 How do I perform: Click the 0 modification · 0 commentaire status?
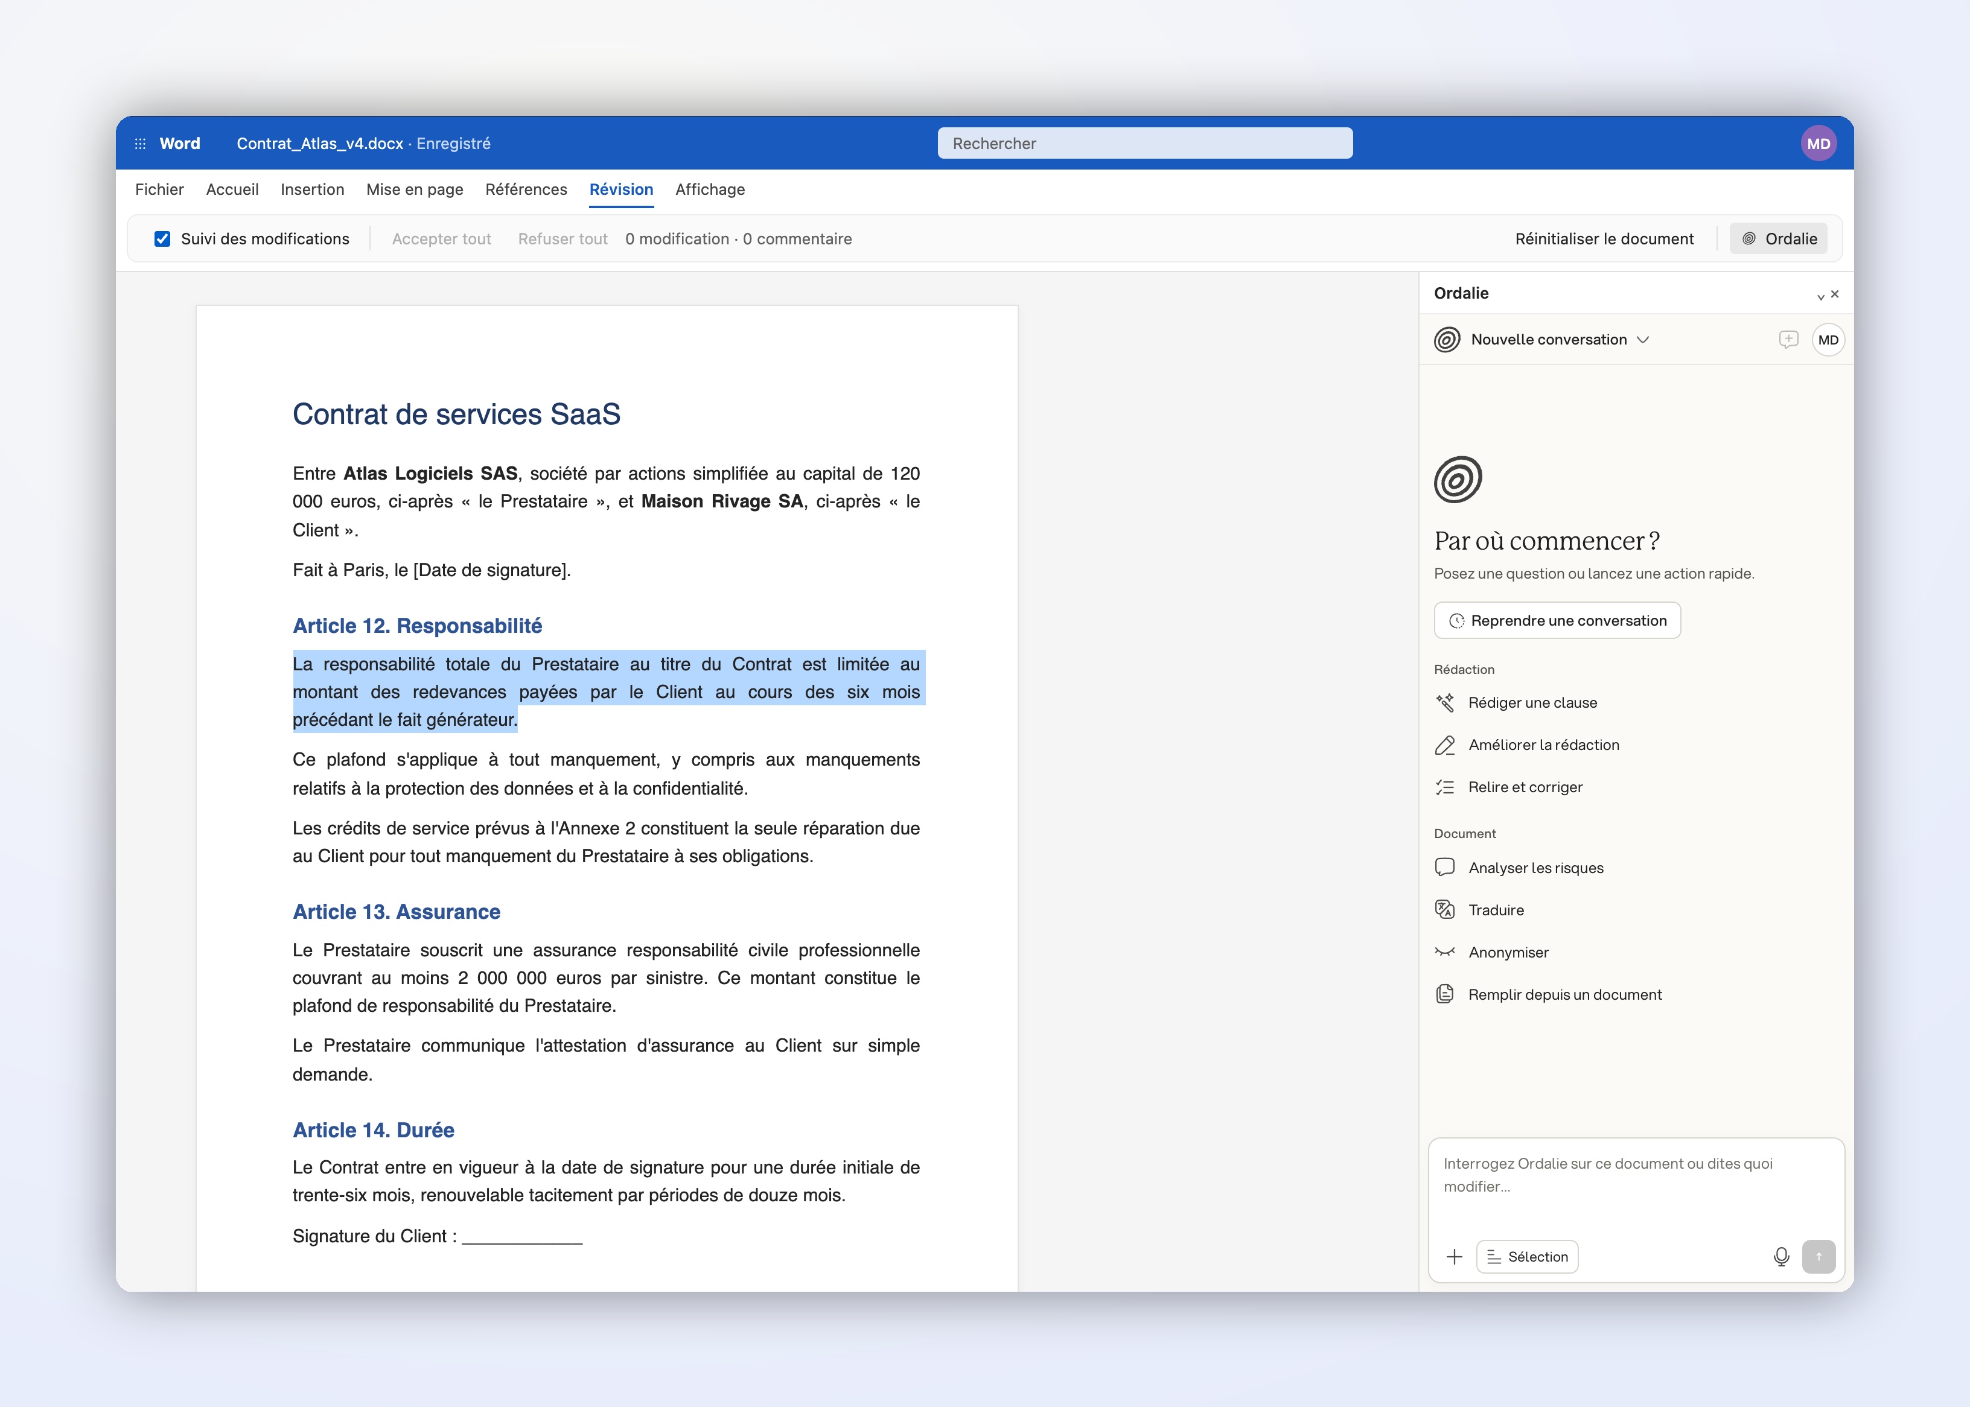[738, 239]
